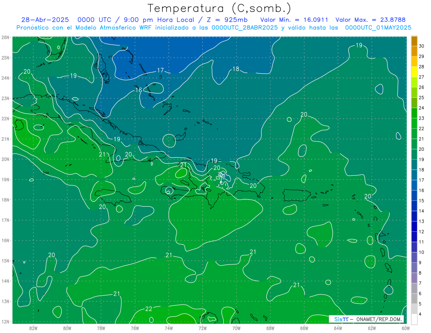
Task: Select the '12N' latitude axis label
Action: point(5,322)
